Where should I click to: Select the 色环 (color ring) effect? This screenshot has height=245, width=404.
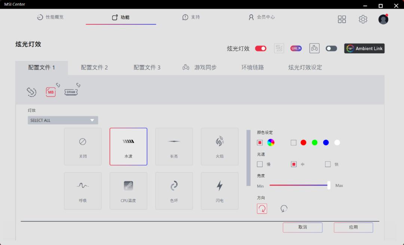(174, 191)
